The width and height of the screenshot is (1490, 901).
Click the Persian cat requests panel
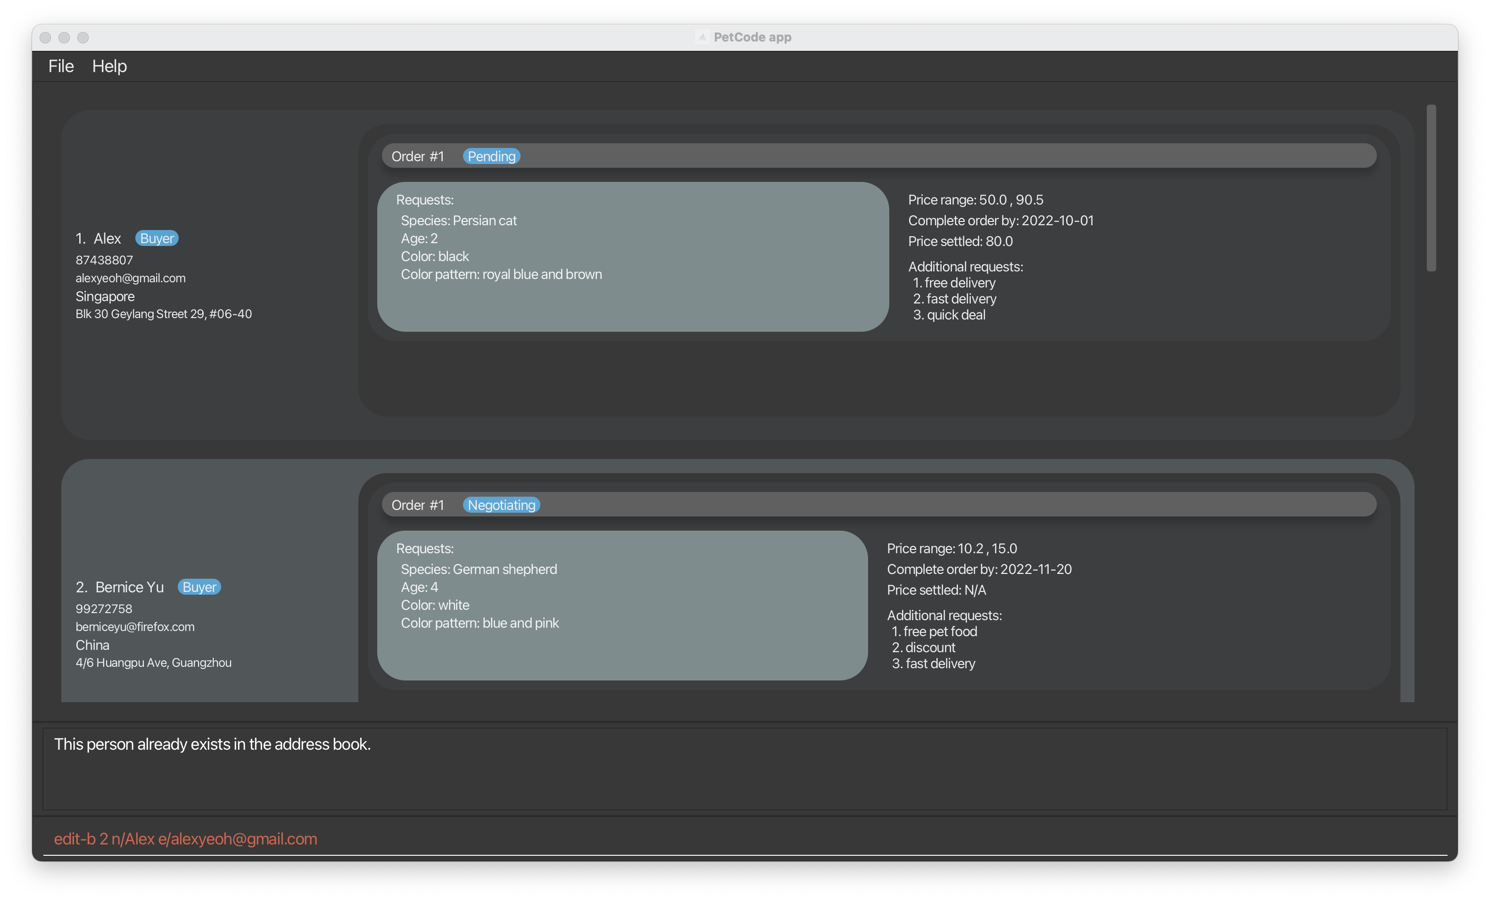(x=632, y=257)
